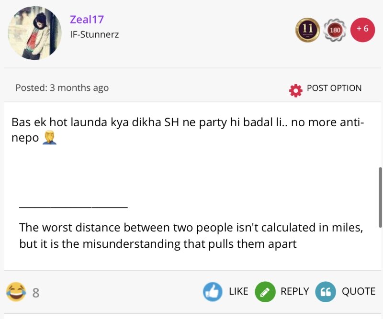Click the silver 180 badge
The width and height of the screenshot is (383, 319).
pyautogui.click(x=335, y=31)
